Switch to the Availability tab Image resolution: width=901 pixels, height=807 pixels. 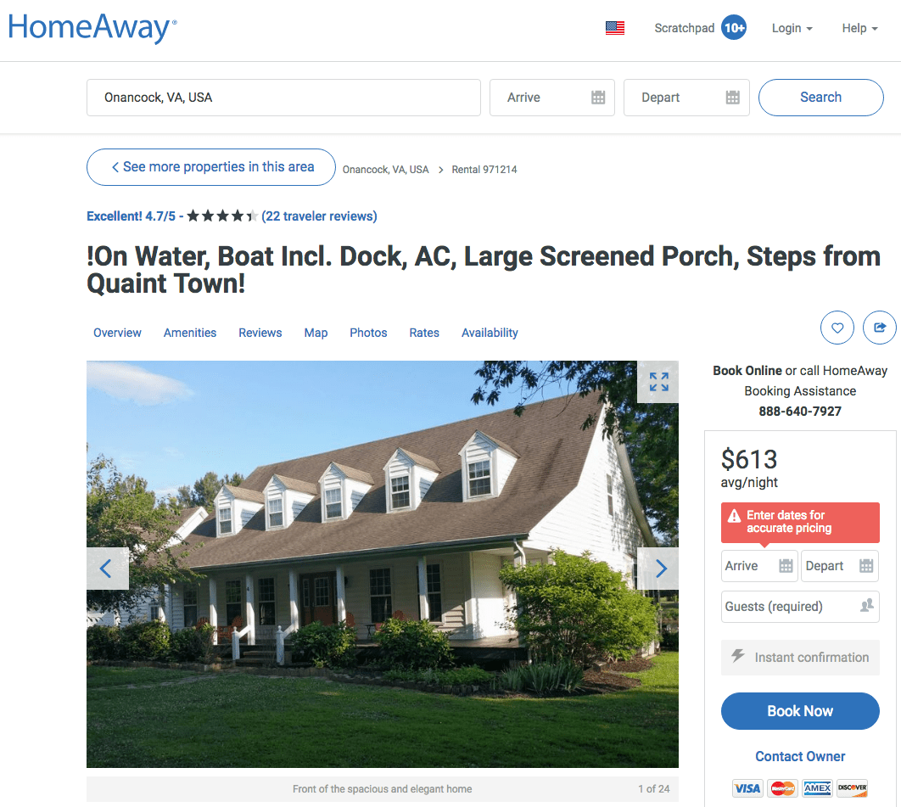(490, 333)
